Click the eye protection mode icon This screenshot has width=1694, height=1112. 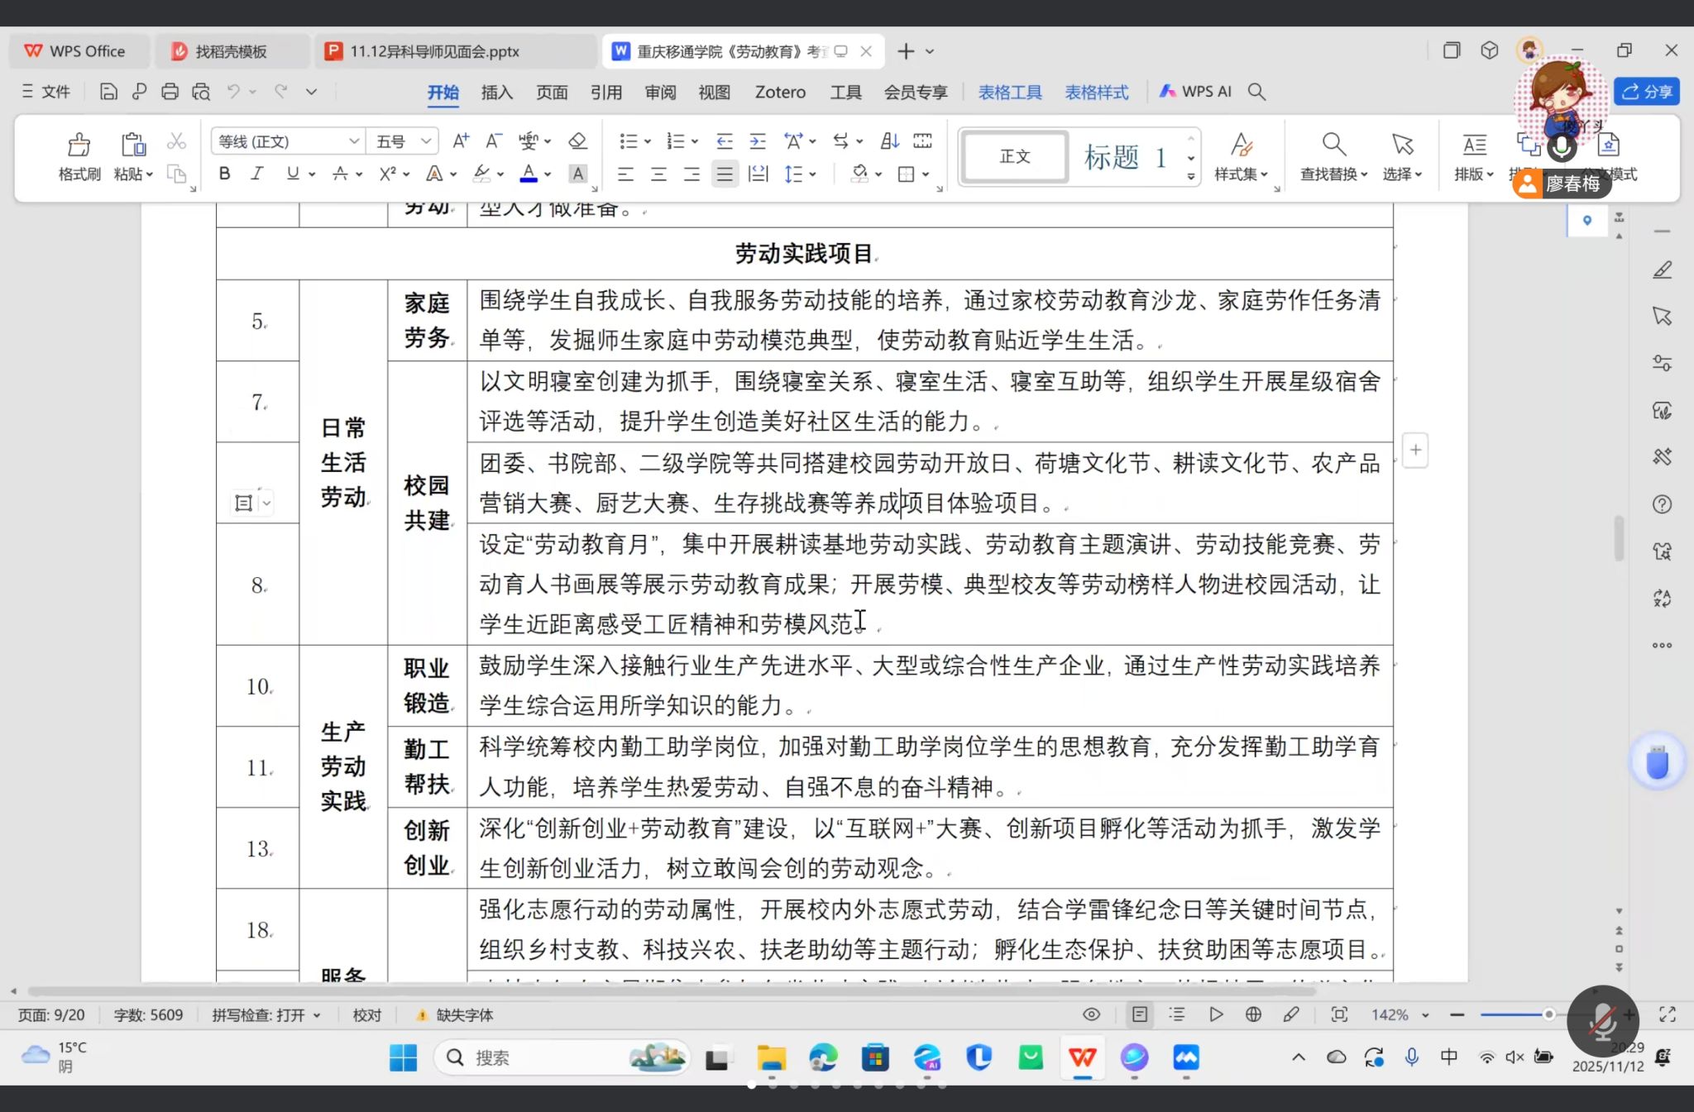(x=1092, y=1014)
